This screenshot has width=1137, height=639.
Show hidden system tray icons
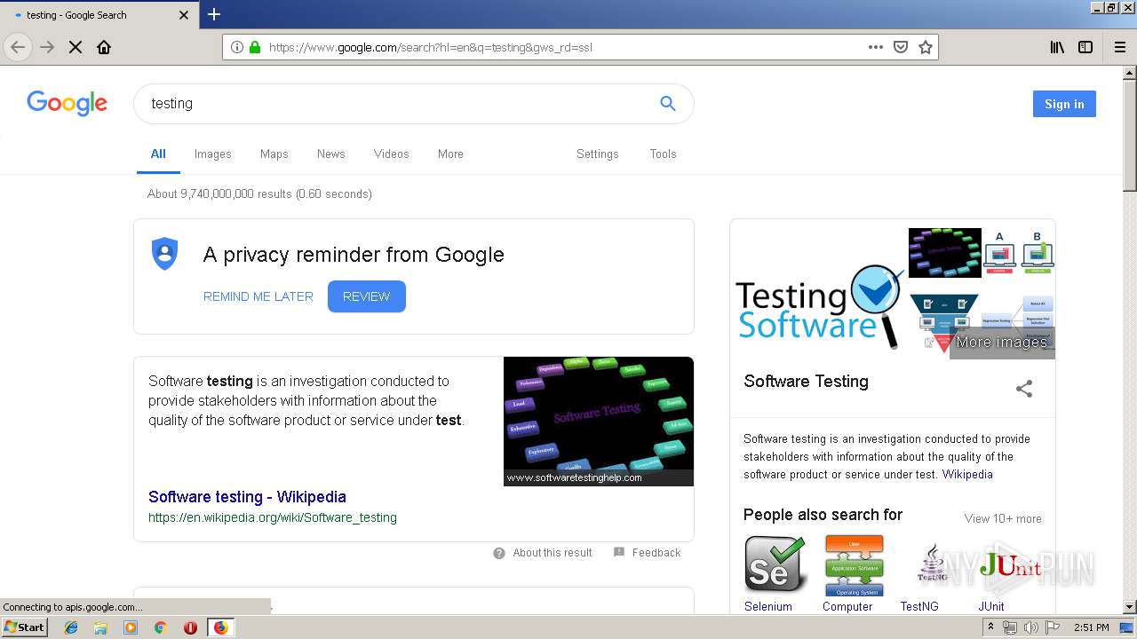(990, 627)
